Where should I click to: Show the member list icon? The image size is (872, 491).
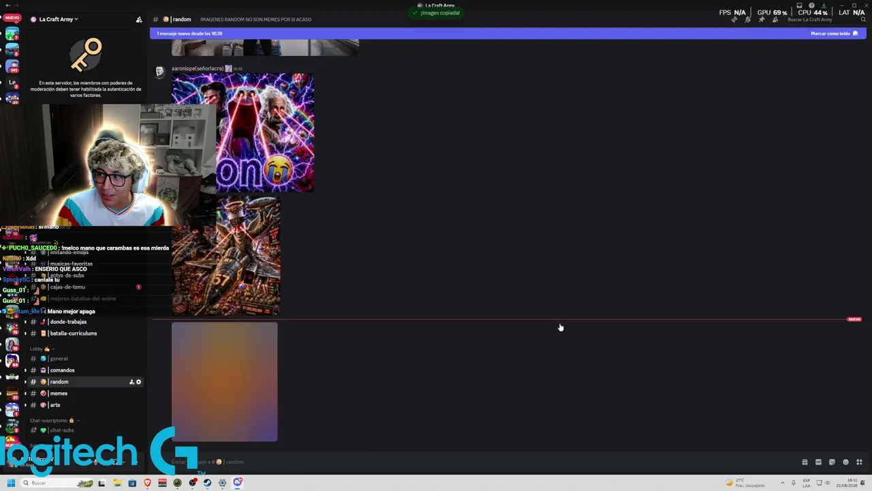pos(775,20)
